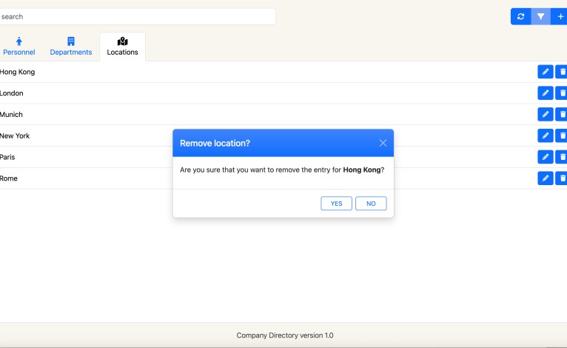Edit the Munich location entry

point(545,115)
